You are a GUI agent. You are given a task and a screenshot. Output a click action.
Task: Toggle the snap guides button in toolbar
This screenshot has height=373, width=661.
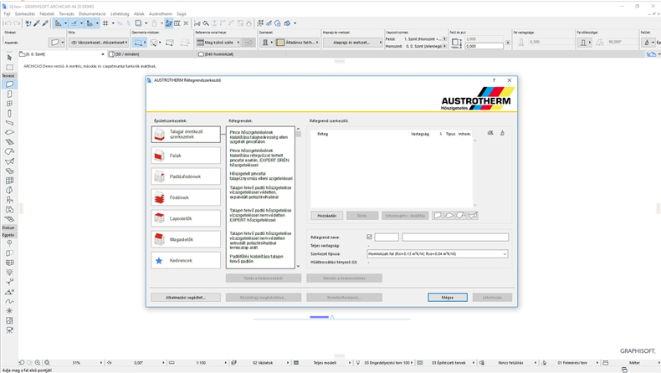(x=74, y=23)
